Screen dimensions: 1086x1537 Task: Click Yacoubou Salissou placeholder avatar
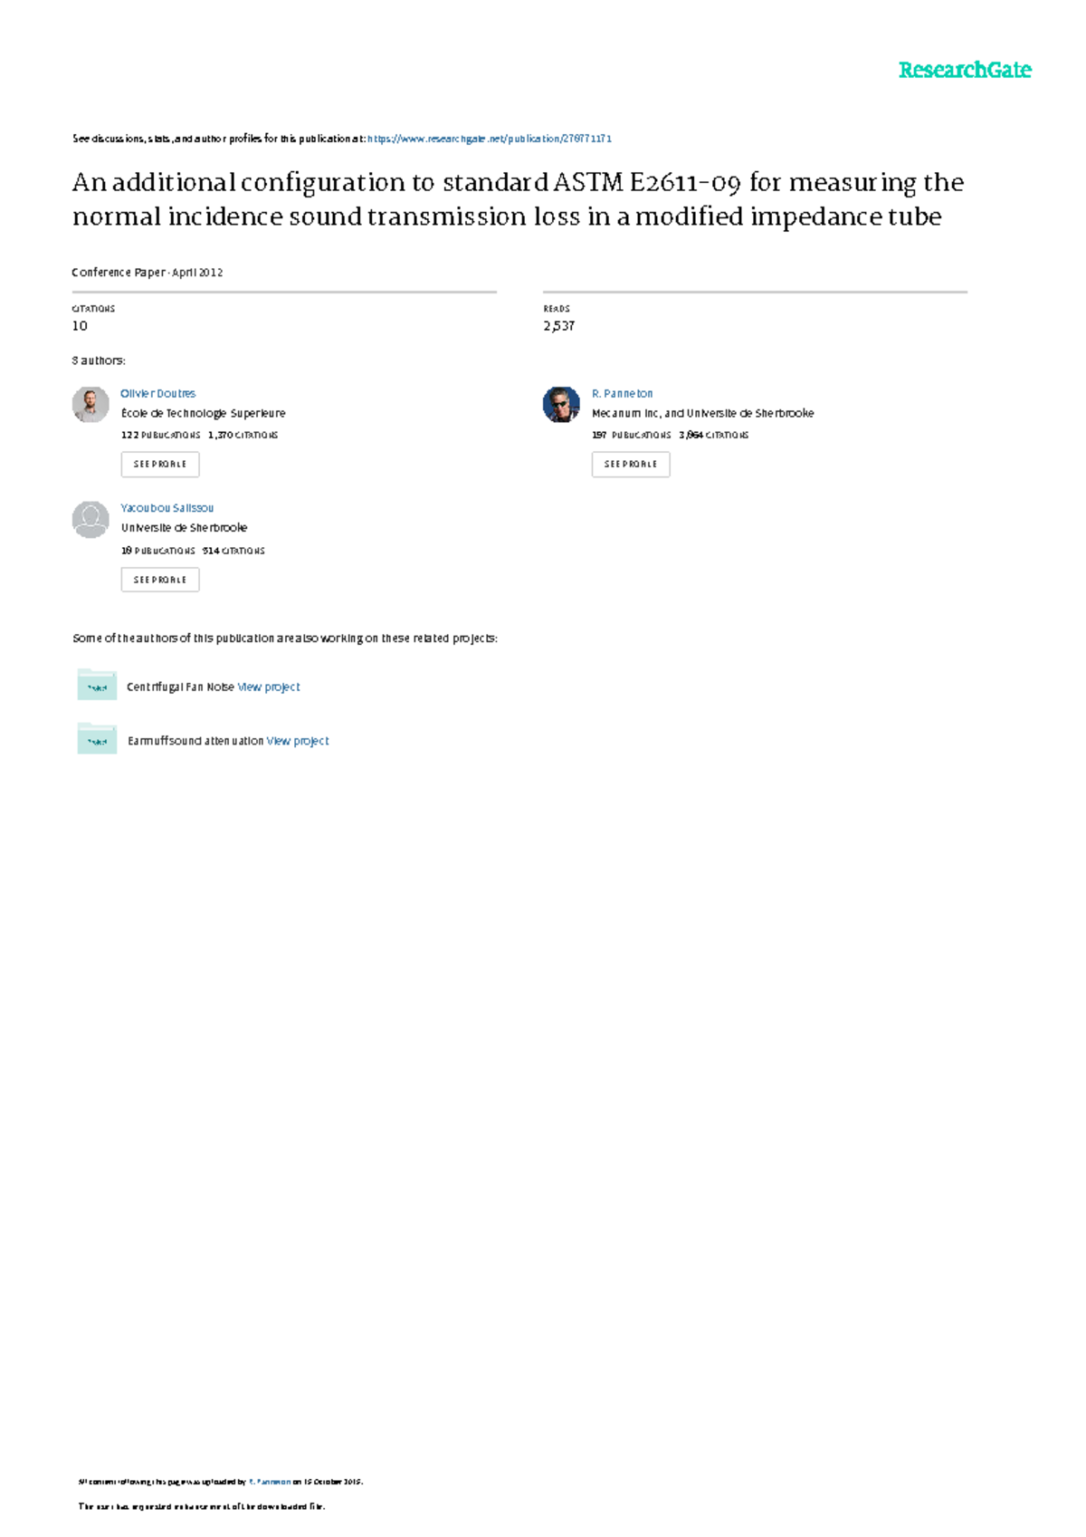click(90, 519)
